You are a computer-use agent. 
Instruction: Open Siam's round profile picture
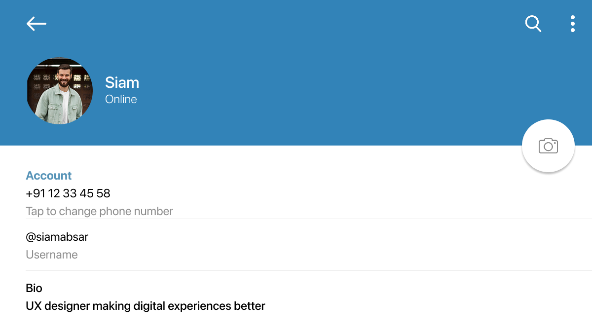click(x=60, y=91)
